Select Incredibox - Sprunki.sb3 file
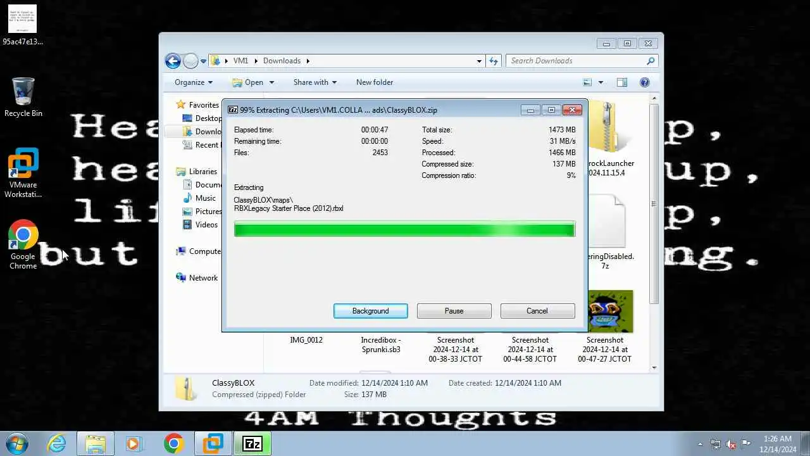Image resolution: width=810 pixels, height=456 pixels. pos(381,345)
